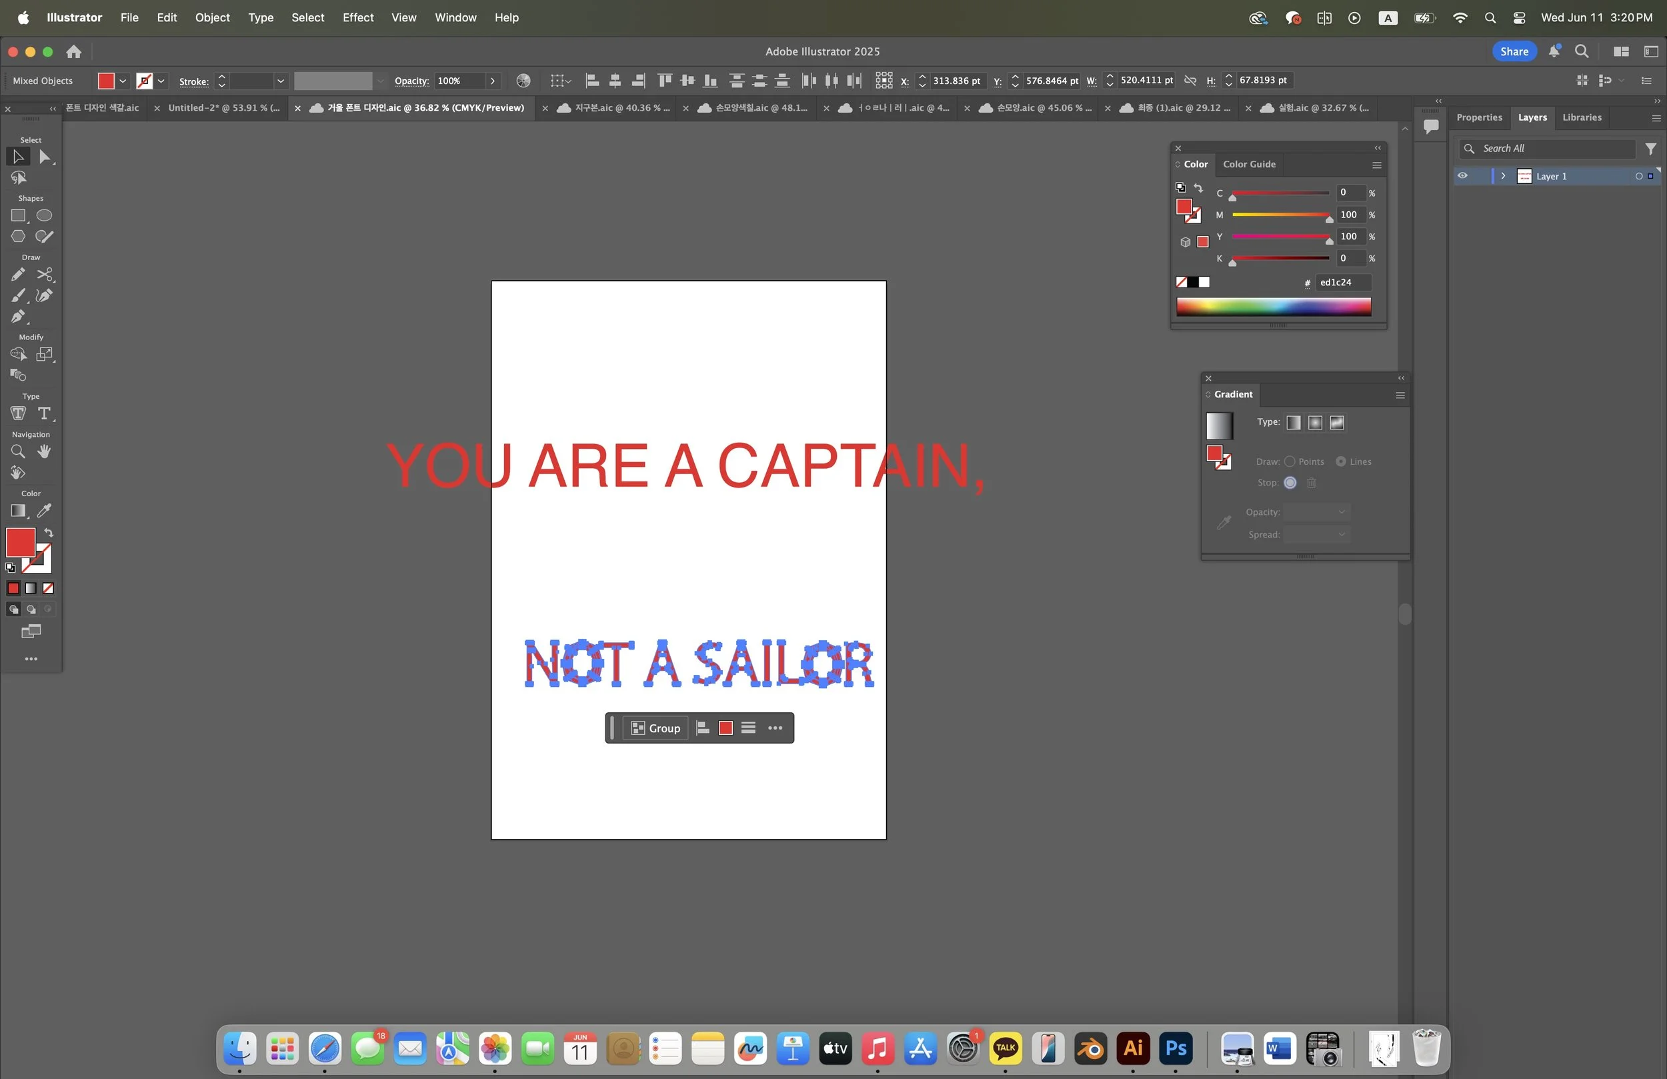Pick the Type tool
This screenshot has width=1667, height=1079.
(x=44, y=413)
